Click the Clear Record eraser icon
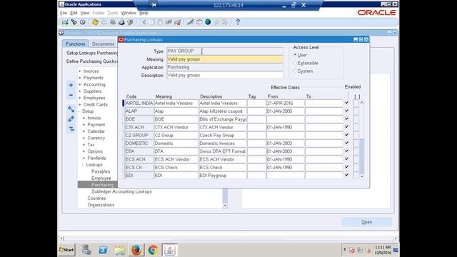The height and width of the screenshot is (257, 457). point(169,22)
